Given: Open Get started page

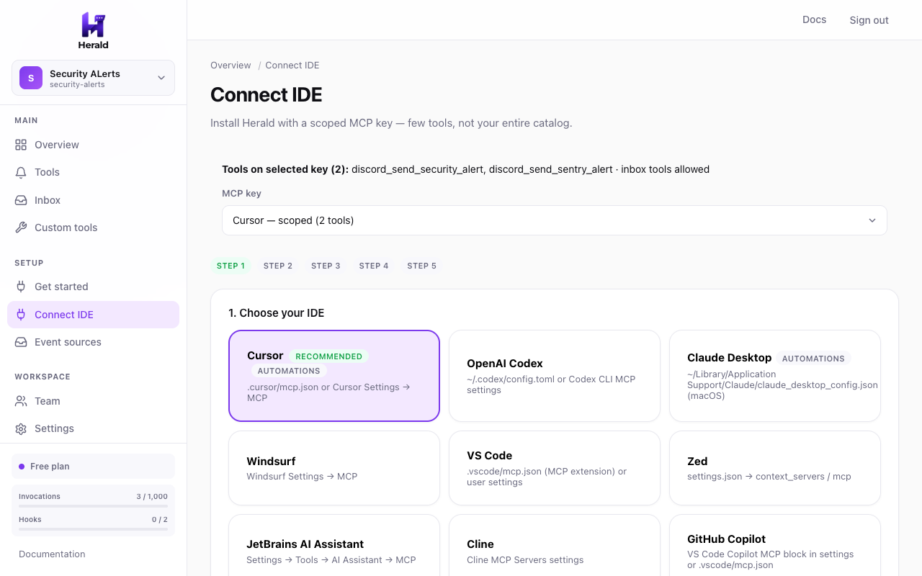Looking at the screenshot, I should (x=93, y=287).
